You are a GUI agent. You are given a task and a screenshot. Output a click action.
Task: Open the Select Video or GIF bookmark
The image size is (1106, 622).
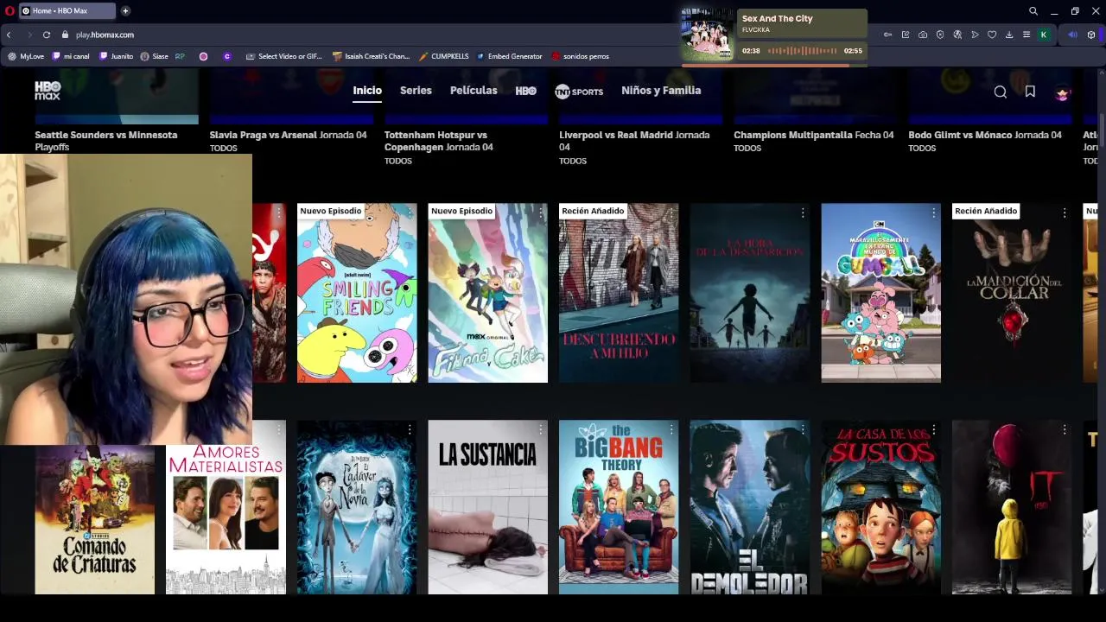click(284, 56)
